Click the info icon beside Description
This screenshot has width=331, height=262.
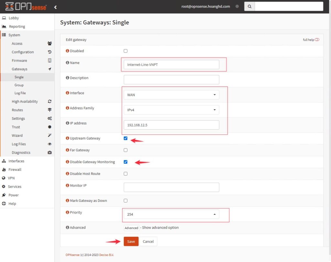point(67,78)
